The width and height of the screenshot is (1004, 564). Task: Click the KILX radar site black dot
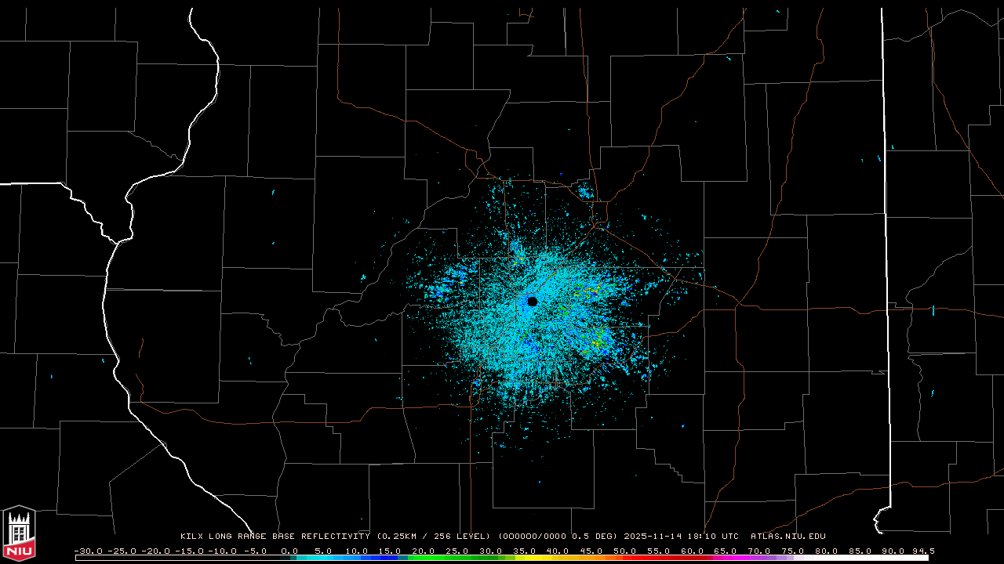point(533,302)
